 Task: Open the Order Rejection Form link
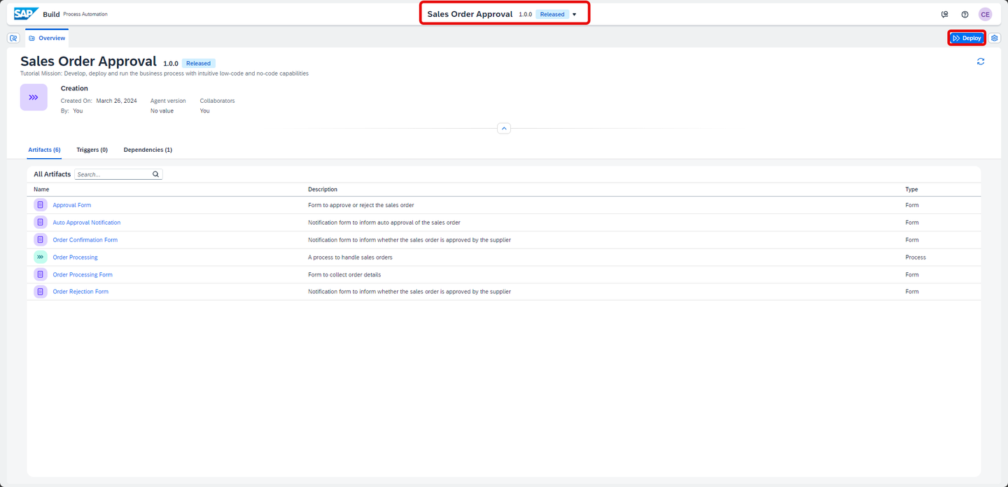(x=80, y=292)
